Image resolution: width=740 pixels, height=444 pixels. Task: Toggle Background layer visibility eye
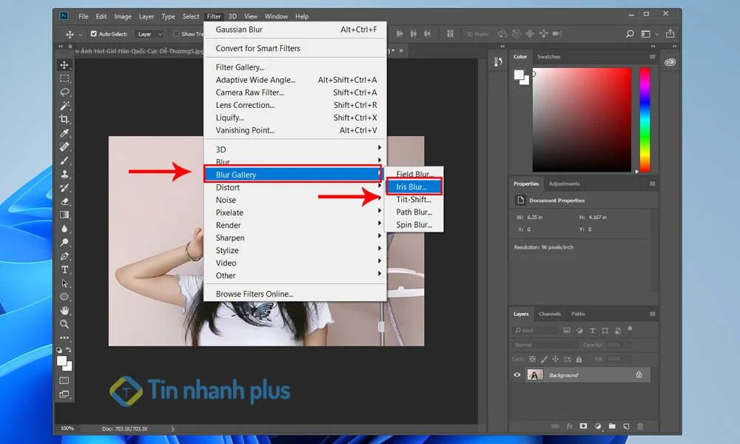517,374
